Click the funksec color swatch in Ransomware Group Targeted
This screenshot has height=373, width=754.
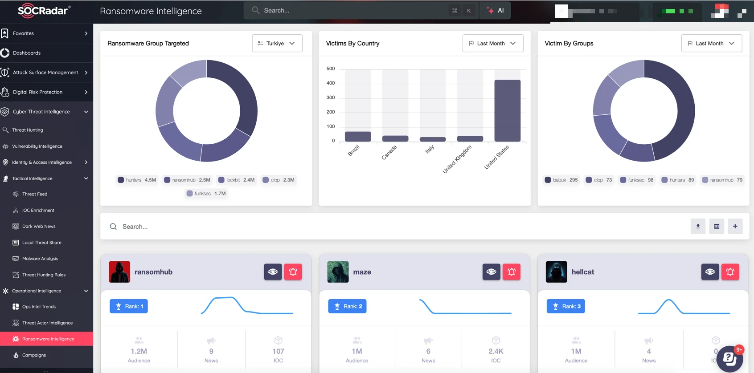pos(189,194)
